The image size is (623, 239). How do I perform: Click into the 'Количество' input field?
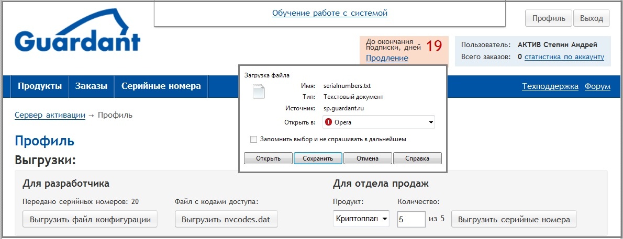coord(411,219)
